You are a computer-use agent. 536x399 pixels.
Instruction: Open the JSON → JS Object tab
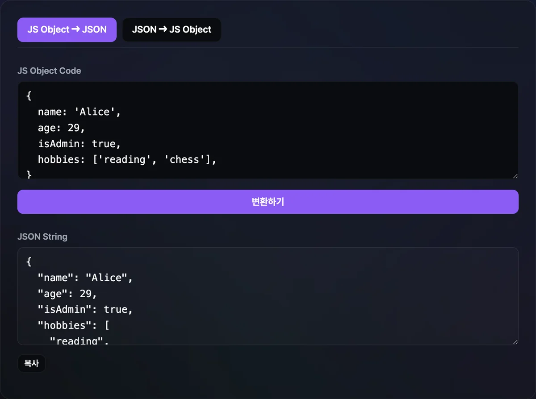tap(172, 30)
